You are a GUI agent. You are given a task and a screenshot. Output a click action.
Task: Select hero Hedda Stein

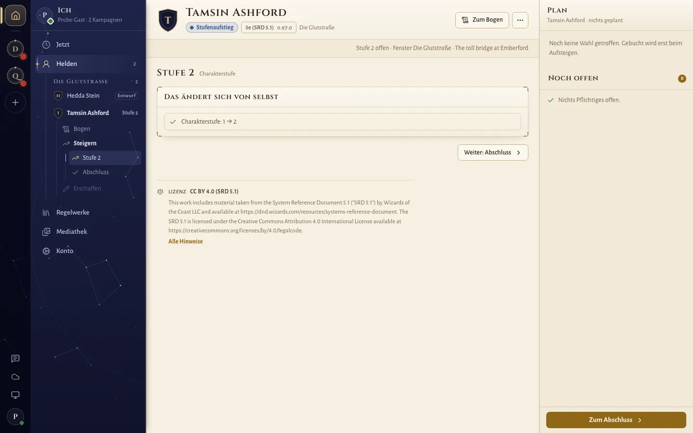[x=96, y=96]
